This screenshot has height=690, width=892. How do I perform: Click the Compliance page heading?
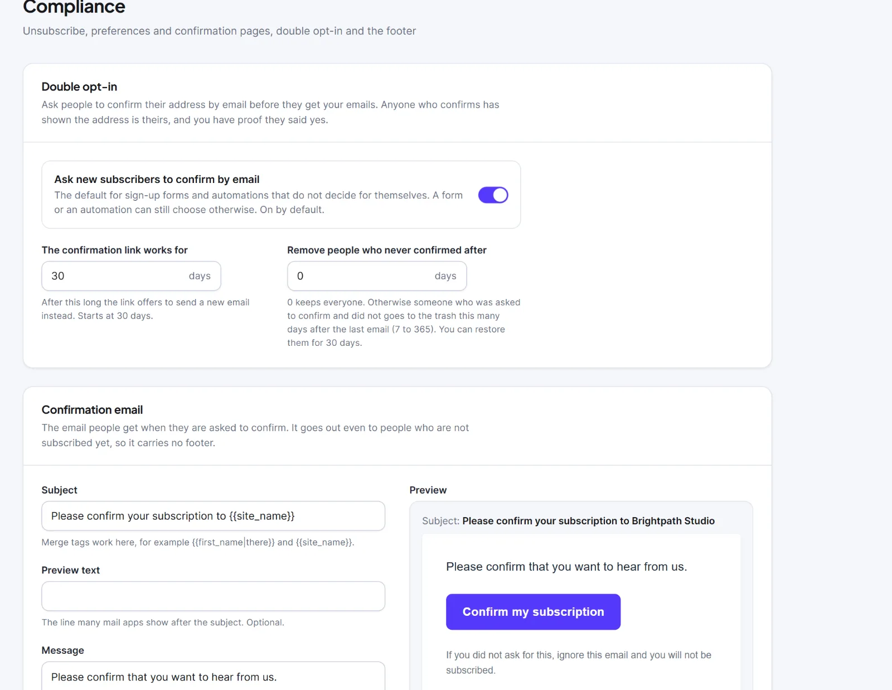[x=74, y=7]
